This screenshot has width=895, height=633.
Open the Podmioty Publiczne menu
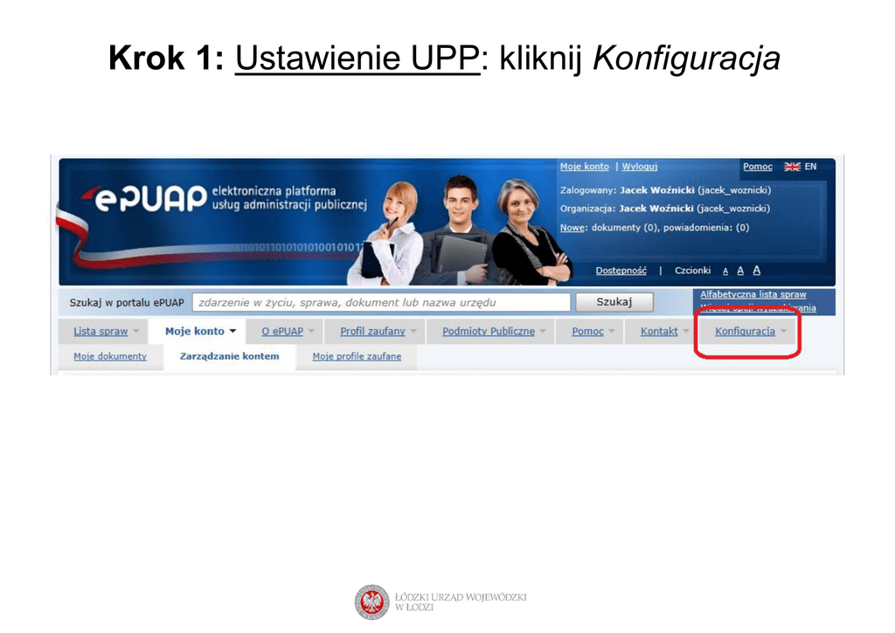[488, 332]
